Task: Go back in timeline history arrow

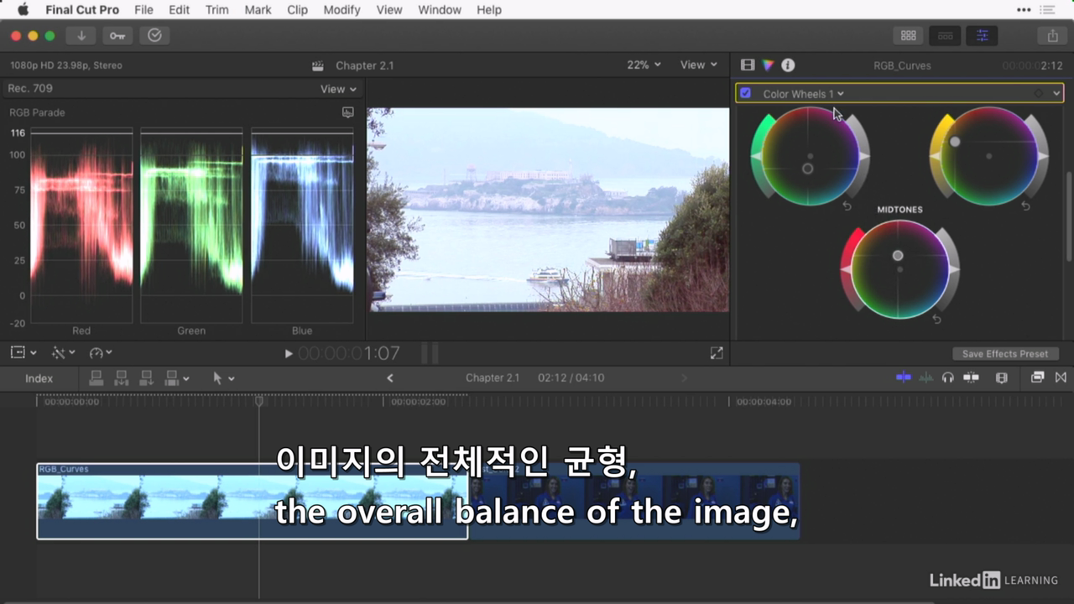Action: pyautogui.click(x=389, y=378)
